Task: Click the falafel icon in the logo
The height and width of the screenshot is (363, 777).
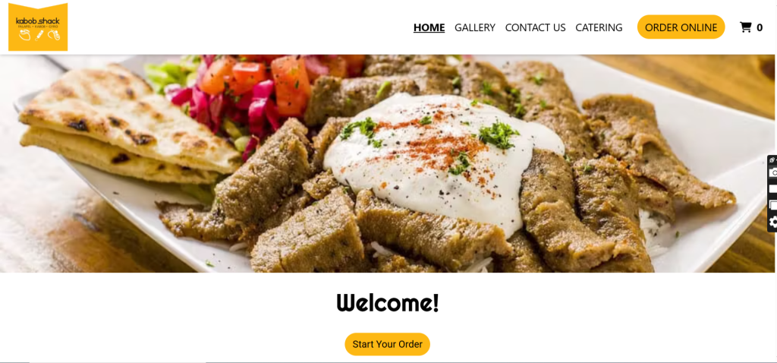Action: [24, 35]
